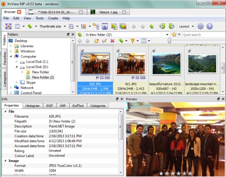Expand the Local Disk (C:) tree node
The image size is (226, 177).
[17, 62]
